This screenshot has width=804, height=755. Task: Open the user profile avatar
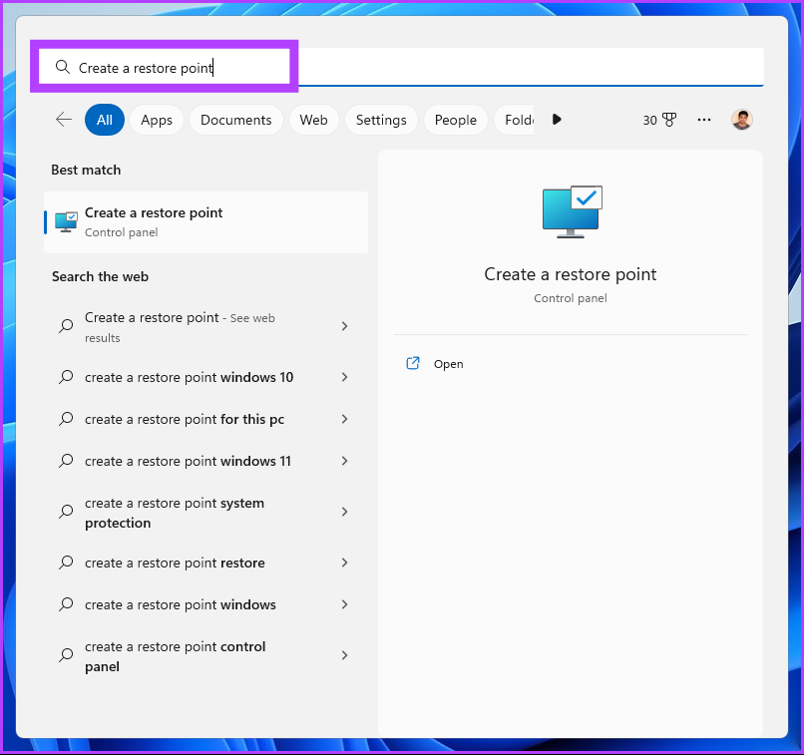(x=741, y=120)
